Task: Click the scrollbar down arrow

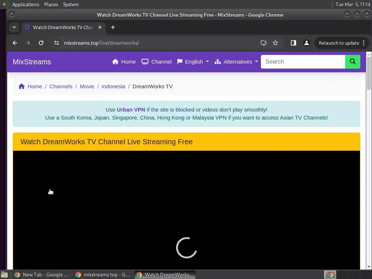Action: 369,267
